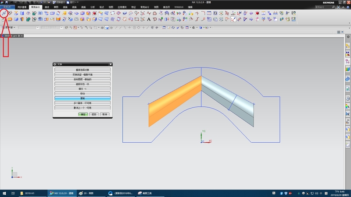Screen dimensions: 351x197
Task: Click the plain rectangle icon in second row
Action: coord(136,19)
